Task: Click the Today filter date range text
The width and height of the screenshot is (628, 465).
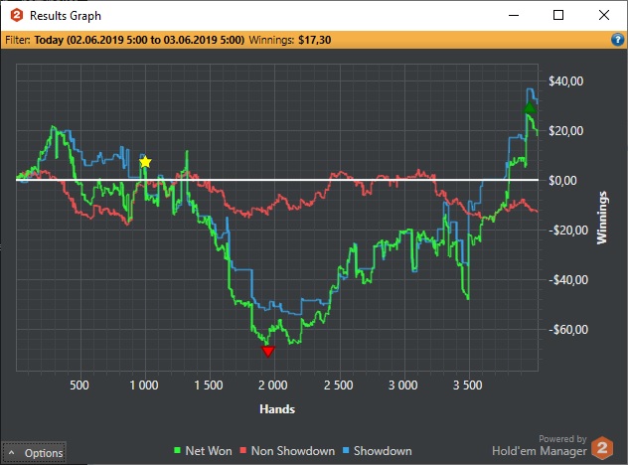Action: coord(139,40)
